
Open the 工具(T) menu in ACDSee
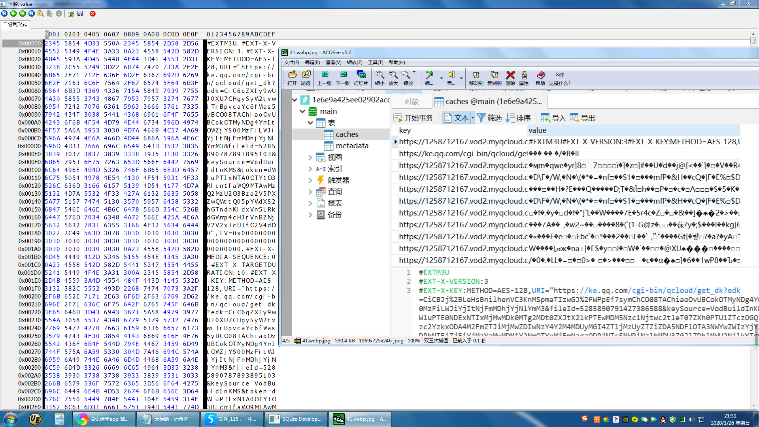(x=376, y=62)
